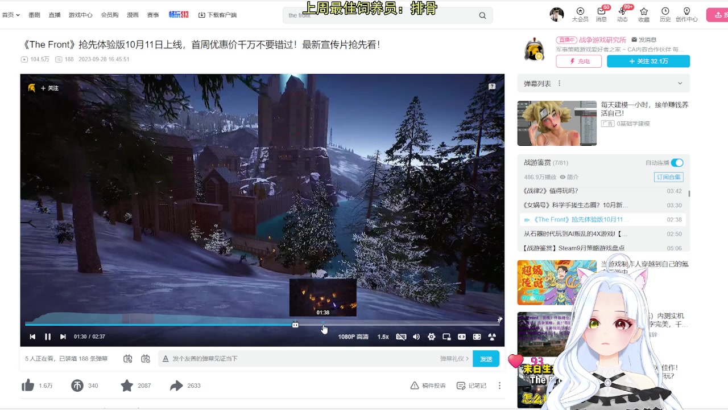
Task: Open 历史 history icon
Action: 665,15
